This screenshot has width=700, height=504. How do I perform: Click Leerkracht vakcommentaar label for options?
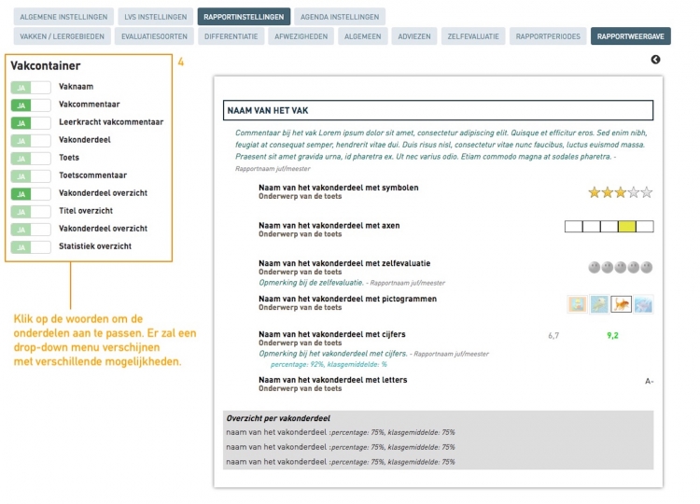[x=111, y=122]
